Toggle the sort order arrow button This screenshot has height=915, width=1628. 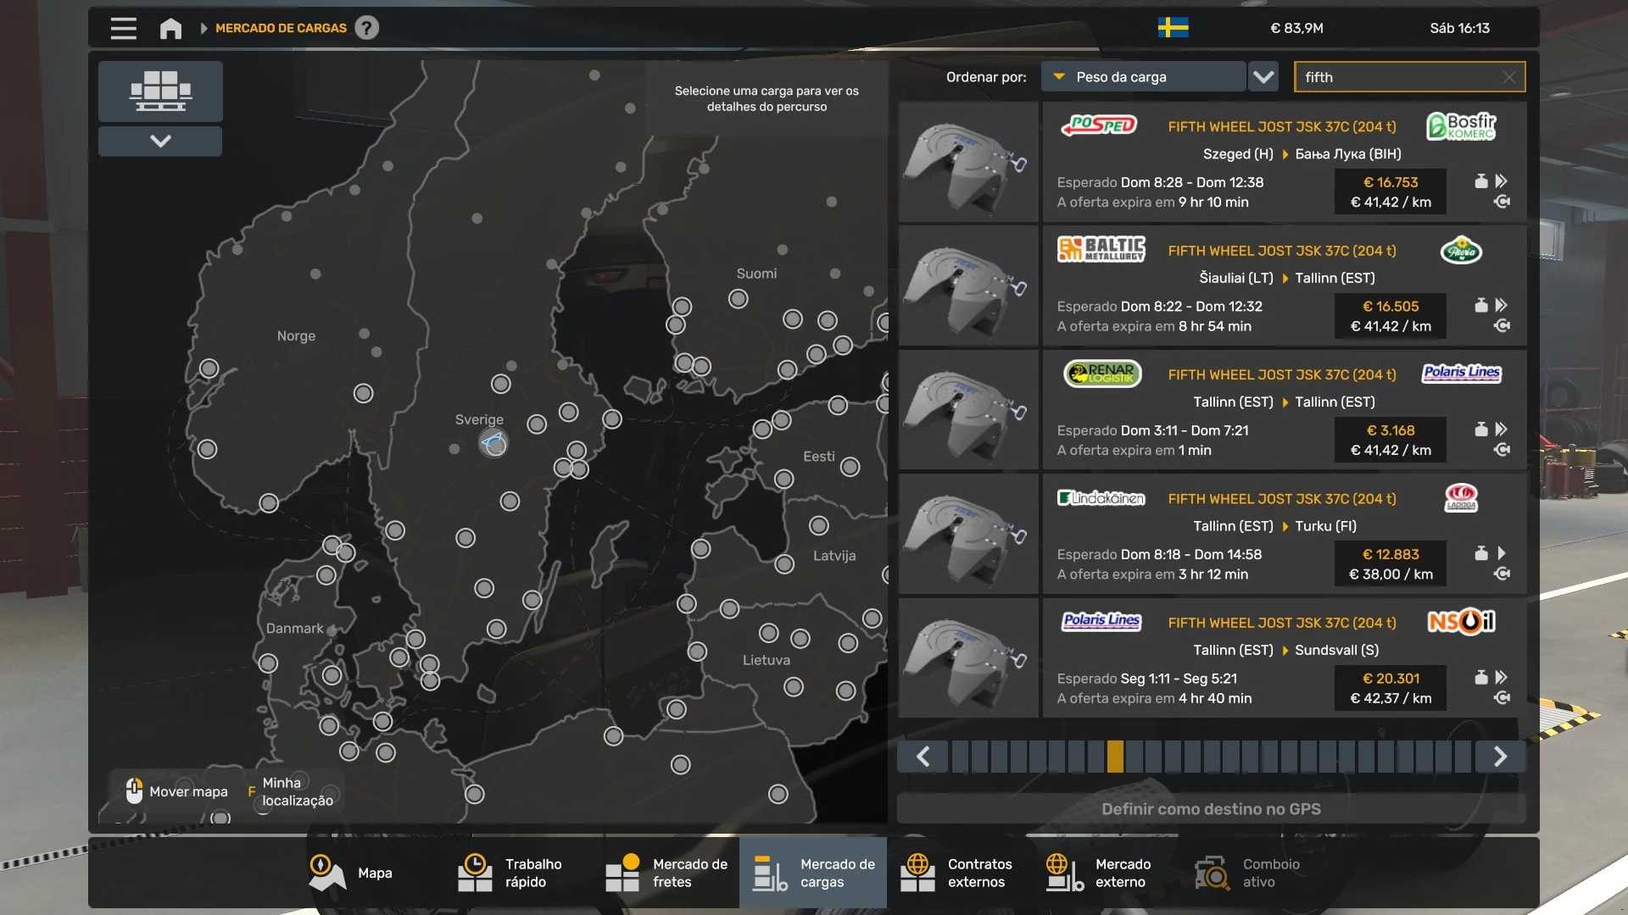click(1263, 77)
